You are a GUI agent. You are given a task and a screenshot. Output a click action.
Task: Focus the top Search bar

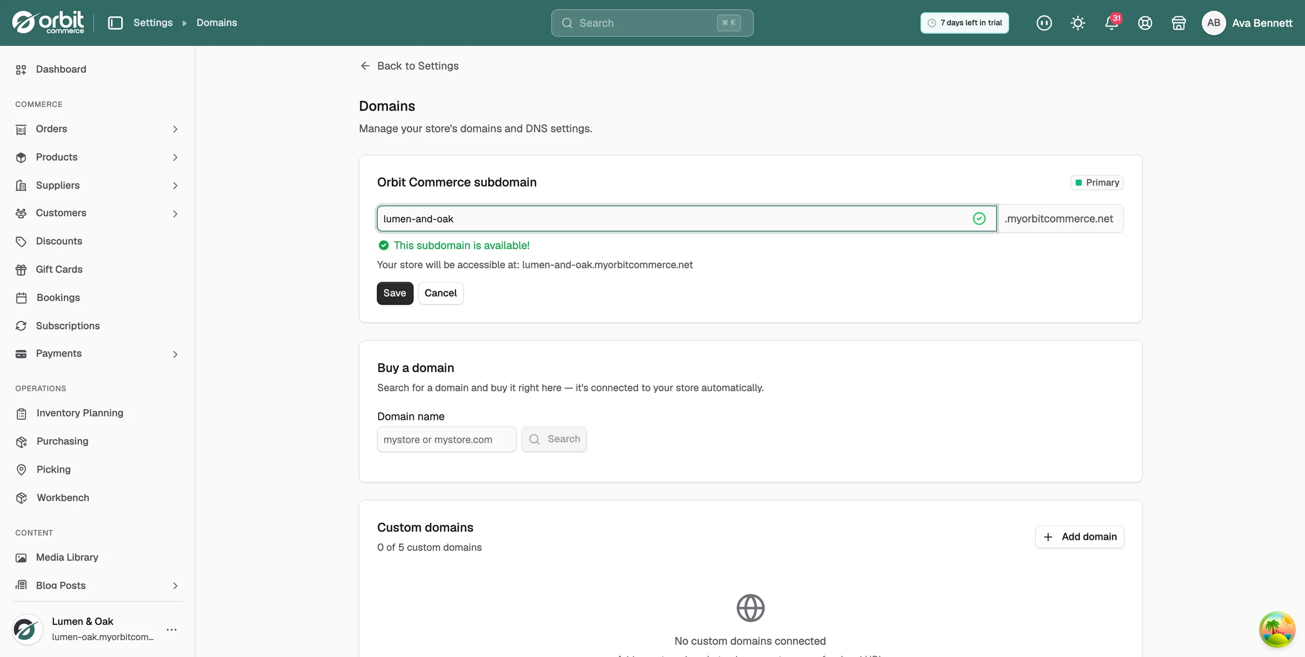coord(652,23)
